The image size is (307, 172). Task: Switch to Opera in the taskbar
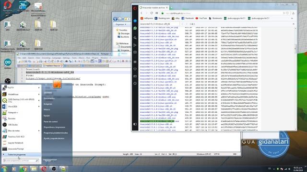tap(44, 169)
